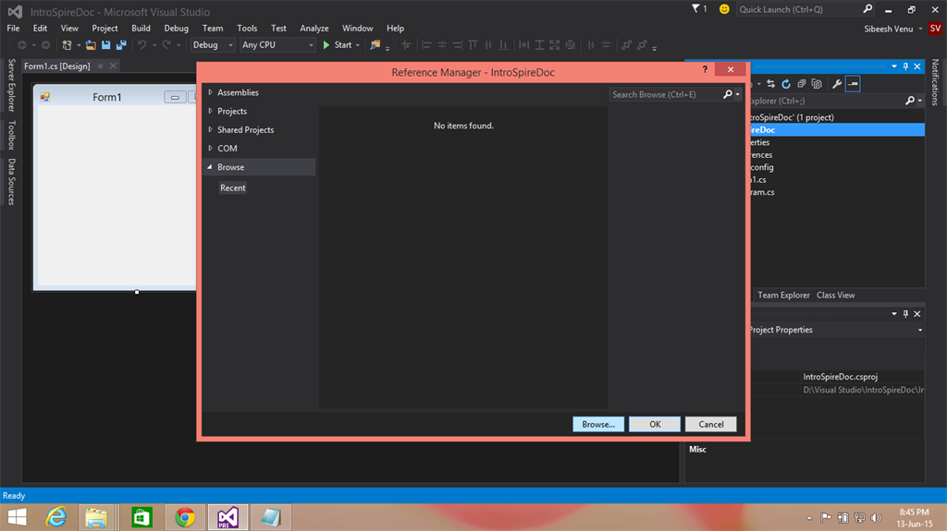Toggle auto-hide pin on Solution Explorer panel
The image size is (947, 531).
(905, 66)
